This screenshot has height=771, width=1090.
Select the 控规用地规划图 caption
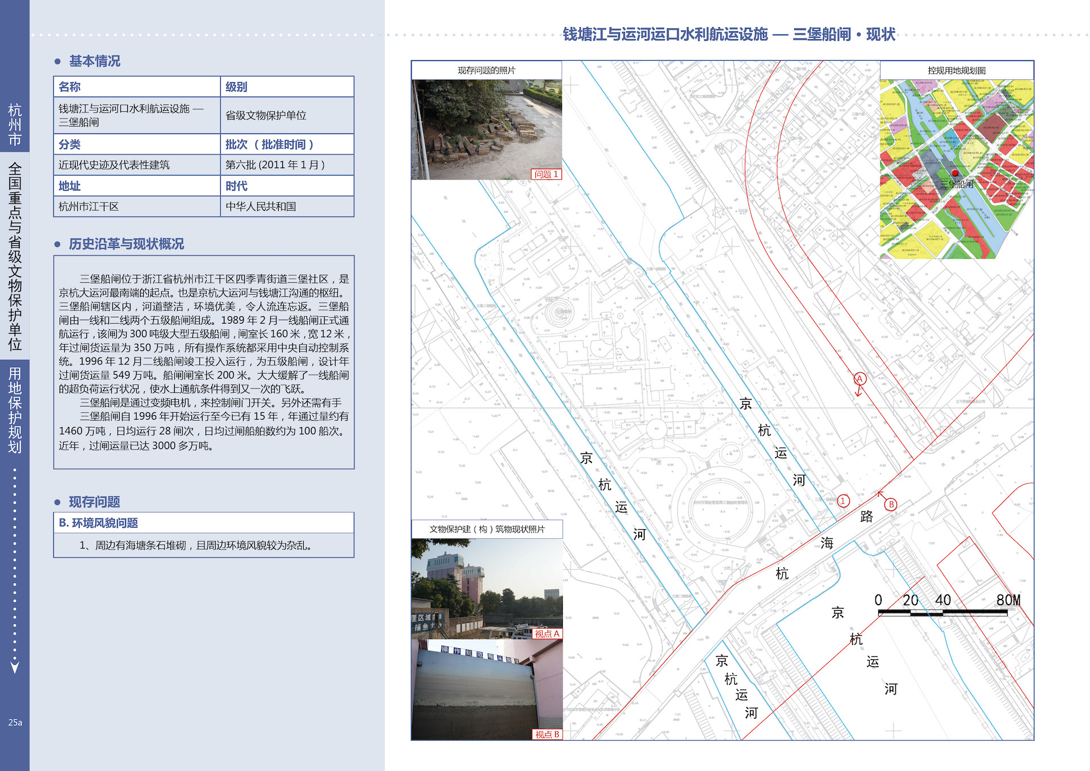click(x=957, y=70)
